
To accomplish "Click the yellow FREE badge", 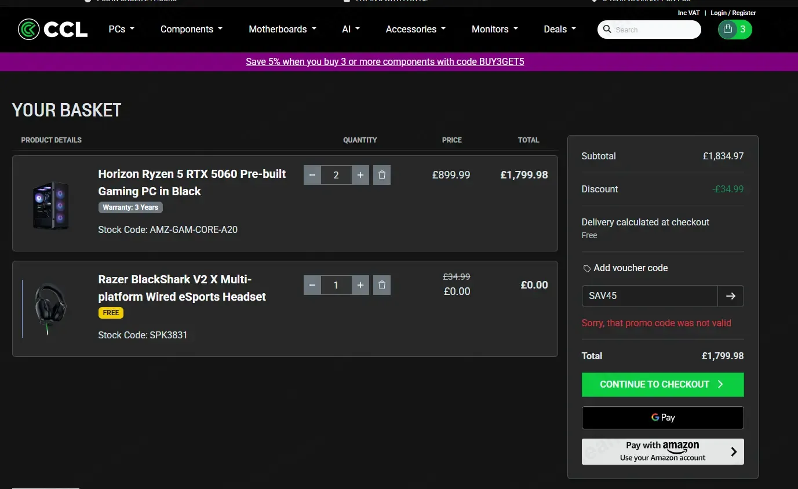I will pos(111,313).
